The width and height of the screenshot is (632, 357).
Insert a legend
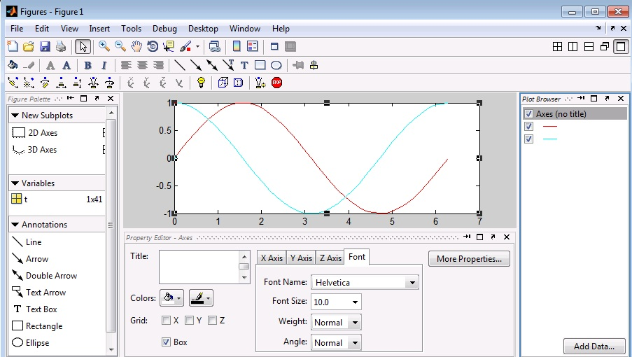pyautogui.click(x=253, y=46)
